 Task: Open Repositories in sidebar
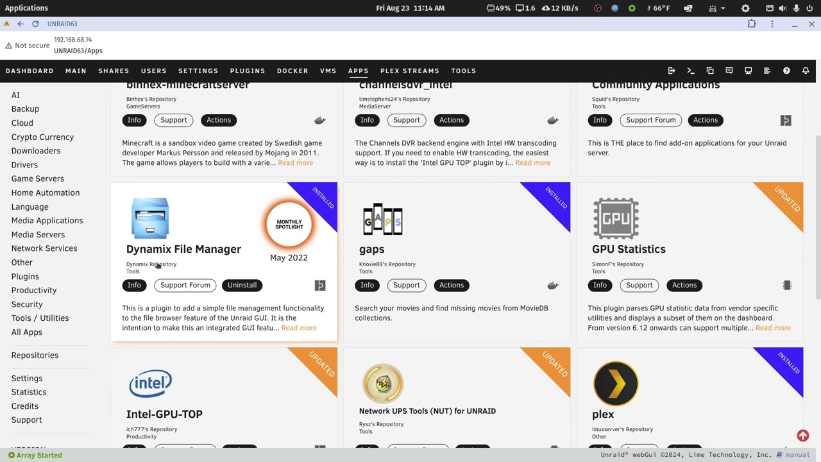[x=35, y=355]
